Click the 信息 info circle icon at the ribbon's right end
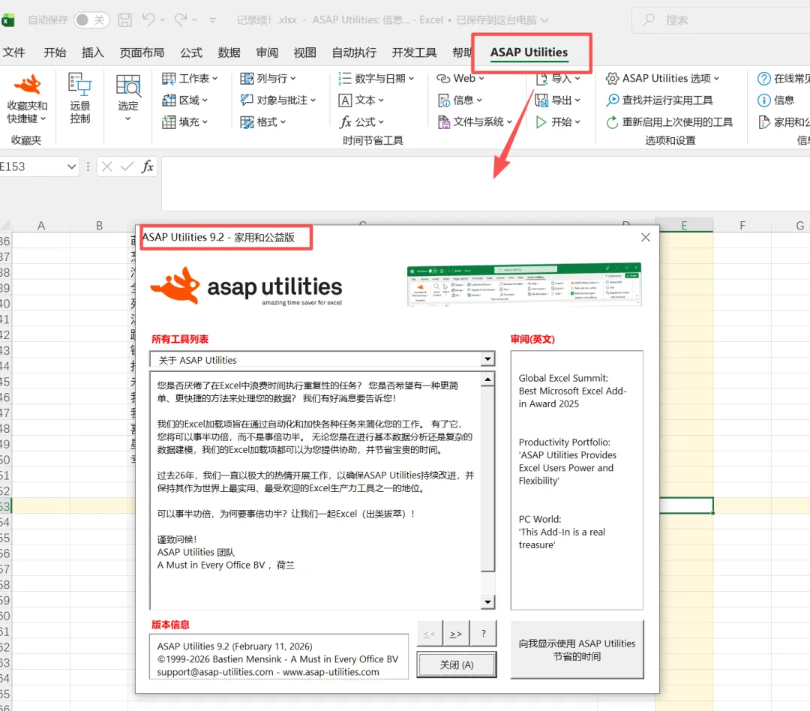 point(763,100)
